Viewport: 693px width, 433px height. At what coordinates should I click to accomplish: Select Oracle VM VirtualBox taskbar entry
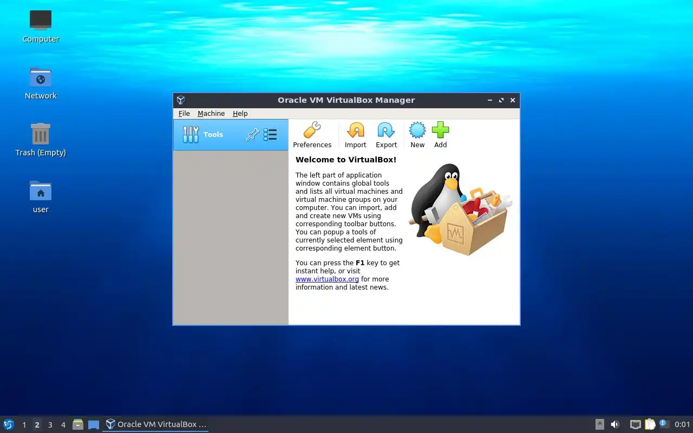coord(156,424)
